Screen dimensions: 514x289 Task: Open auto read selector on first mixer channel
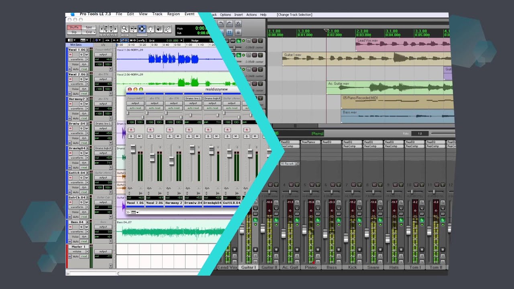point(135,108)
